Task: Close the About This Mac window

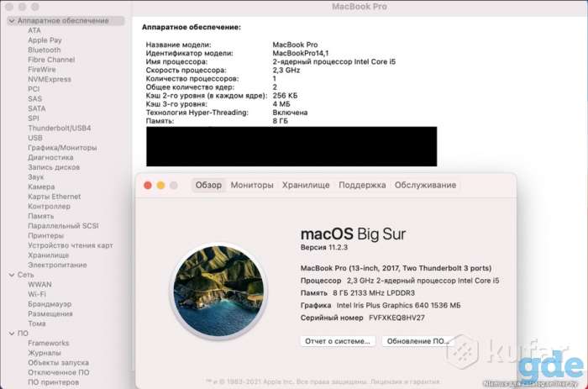Action: pos(148,186)
